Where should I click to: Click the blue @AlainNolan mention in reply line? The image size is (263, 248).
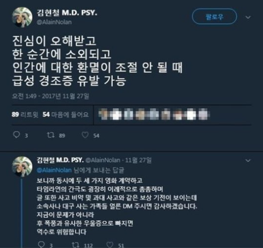[x=54, y=170]
